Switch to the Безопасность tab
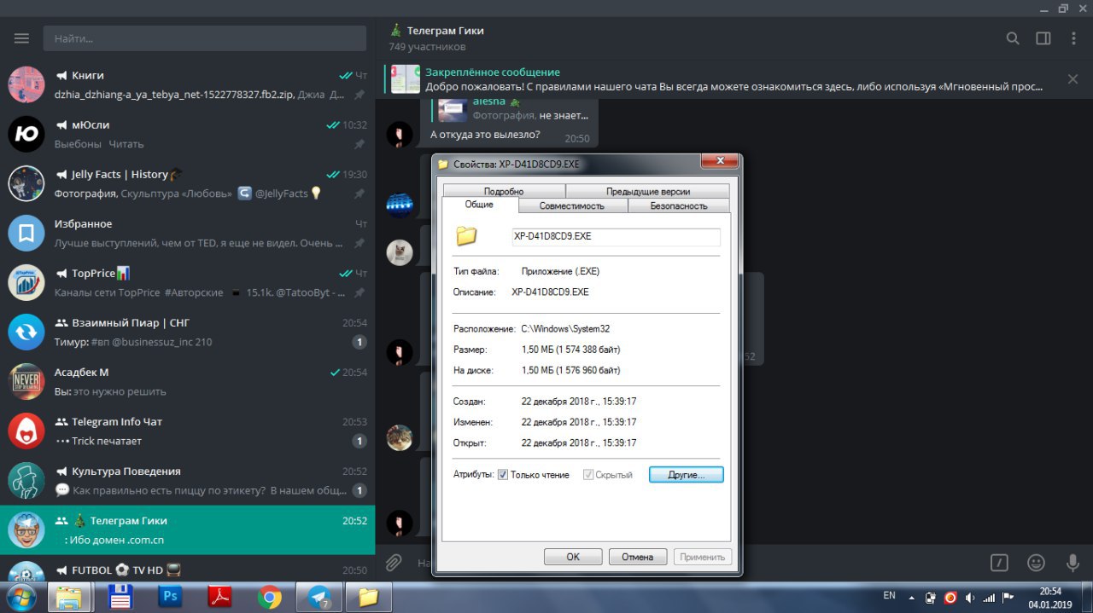This screenshot has width=1093, height=613. click(679, 205)
